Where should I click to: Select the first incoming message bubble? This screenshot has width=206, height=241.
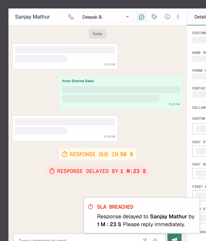point(65,56)
